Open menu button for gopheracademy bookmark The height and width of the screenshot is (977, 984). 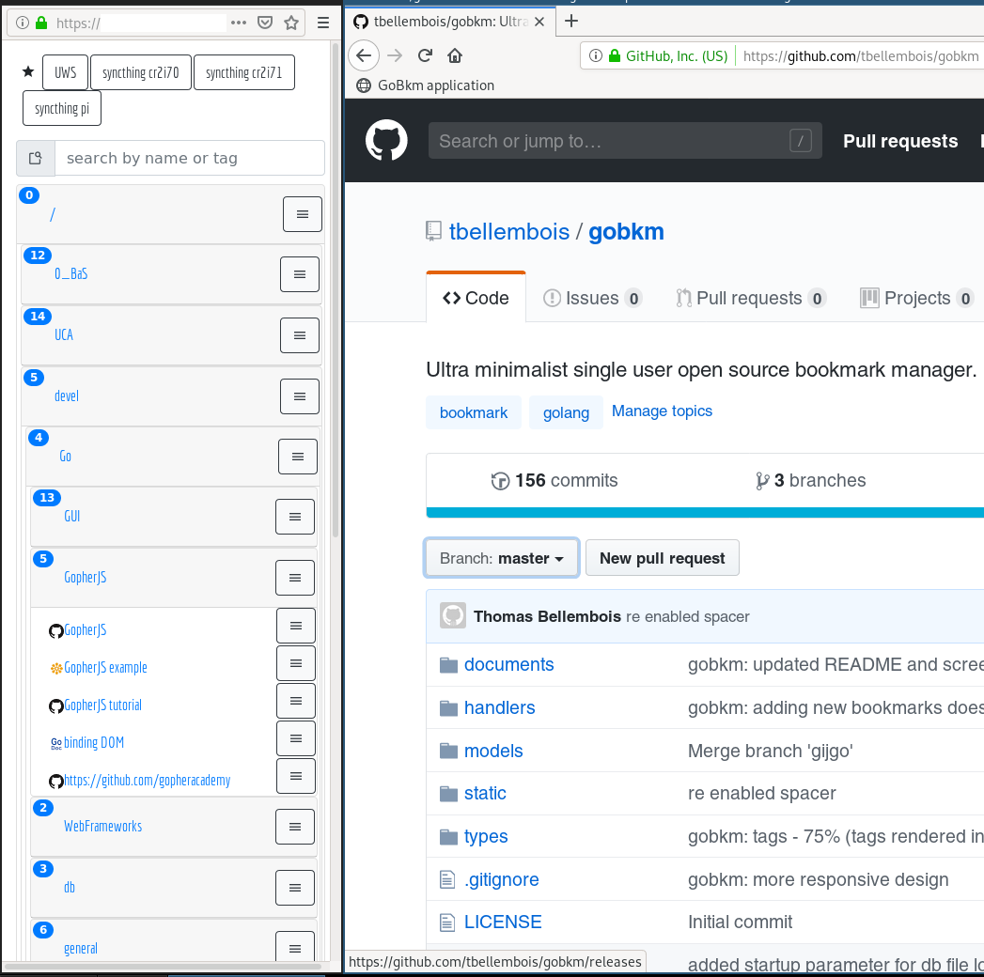tap(296, 776)
